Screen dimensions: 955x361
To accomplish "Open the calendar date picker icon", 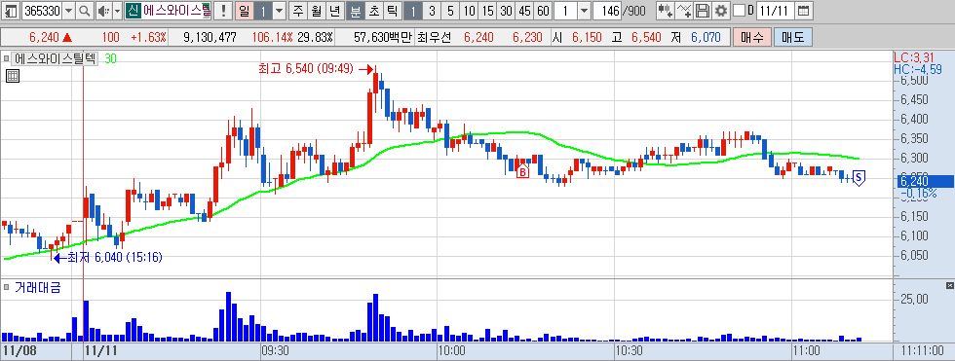I will click(803, 11).
